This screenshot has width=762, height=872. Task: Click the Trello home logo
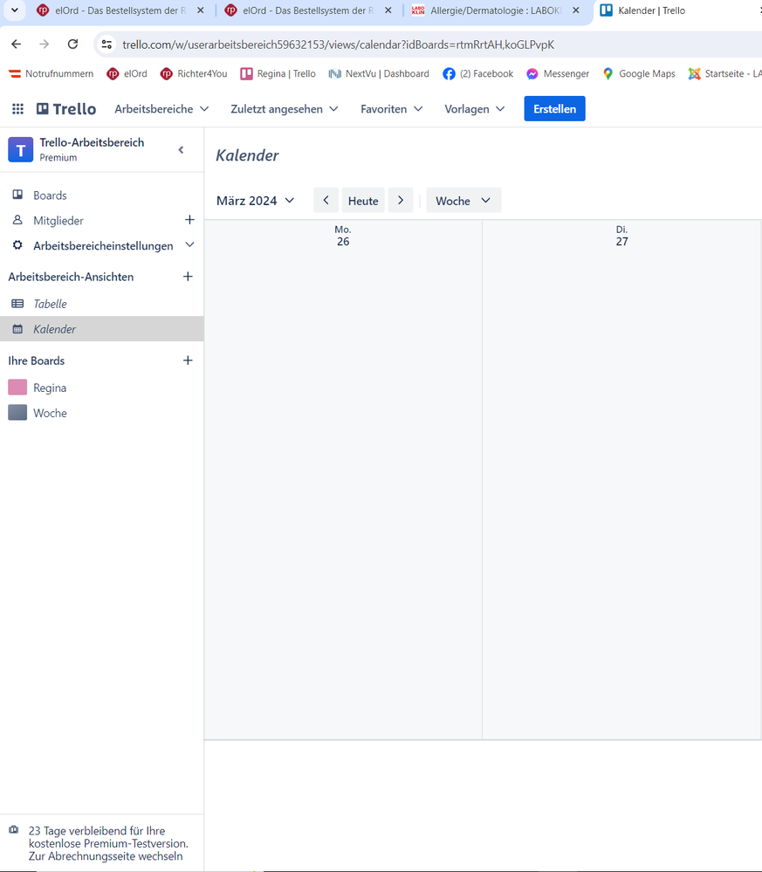pos(66,109)
